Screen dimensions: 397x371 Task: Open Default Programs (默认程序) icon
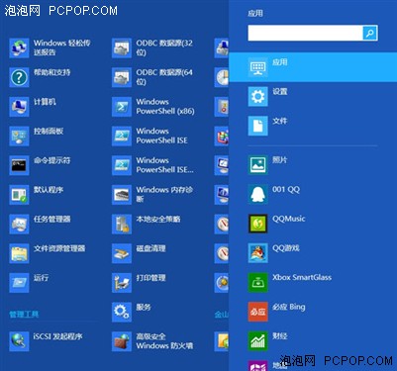pyautogui.click(x=19, y=195)
